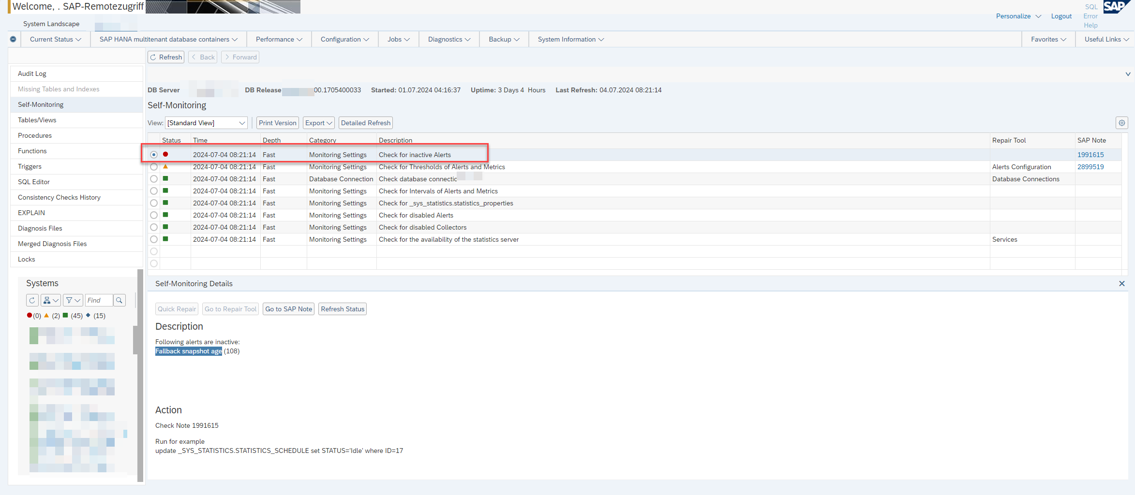Open the Systems hierarchy grouping menu

pos(51,300)
